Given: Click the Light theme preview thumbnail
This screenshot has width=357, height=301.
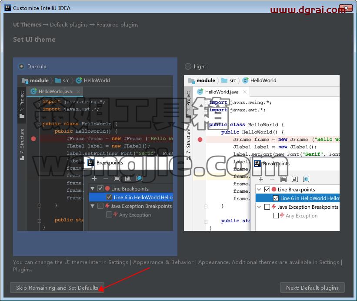Looking at the screenshot, I should [262, 153].
